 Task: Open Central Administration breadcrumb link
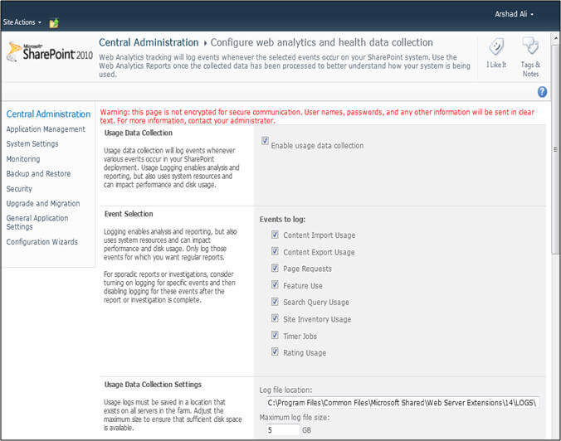click(x=149, y=42)
